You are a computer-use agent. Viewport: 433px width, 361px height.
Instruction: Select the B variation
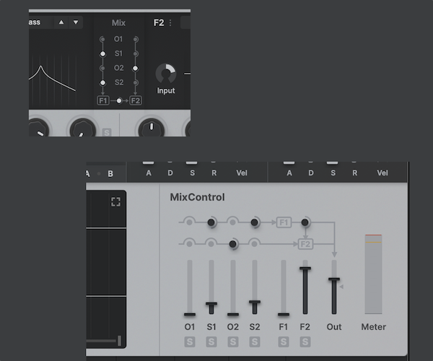(x=110, y=174)
